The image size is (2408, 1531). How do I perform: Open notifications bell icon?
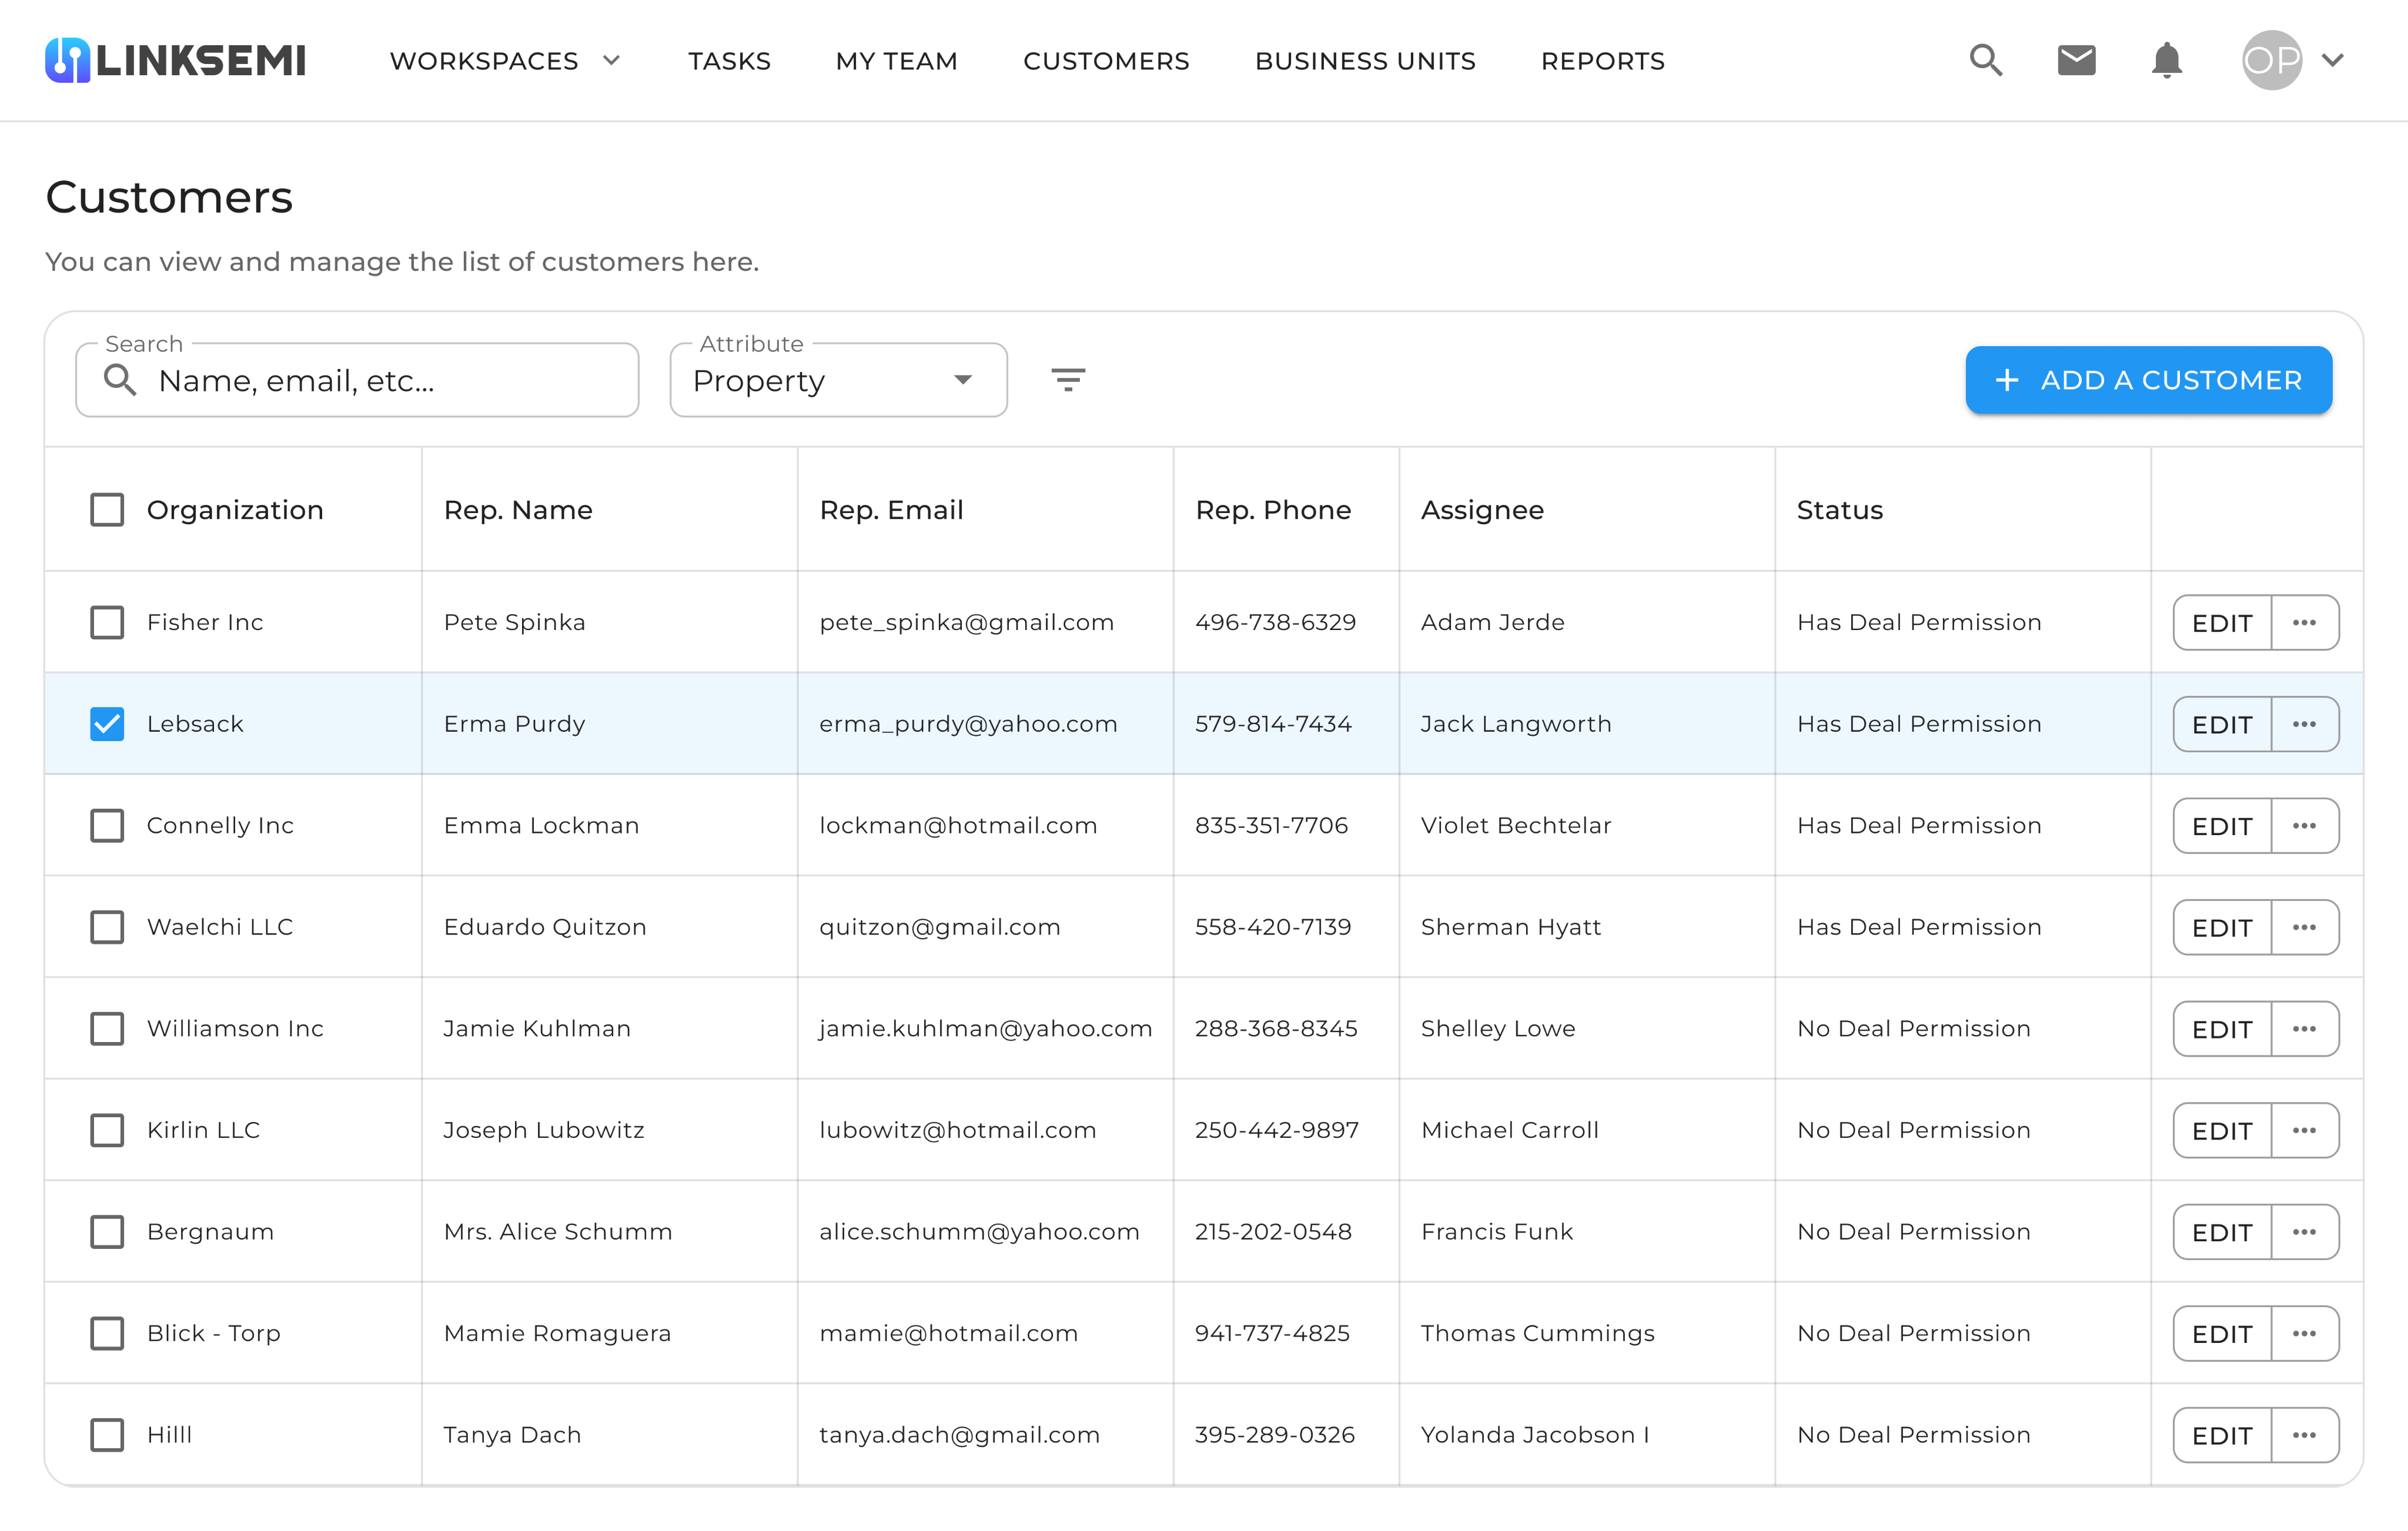tap(2166, 61)
